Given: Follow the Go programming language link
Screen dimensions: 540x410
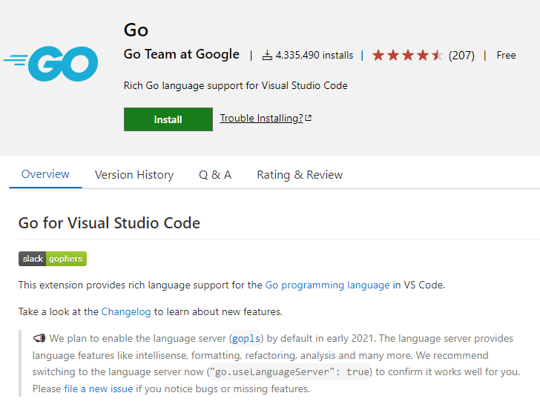Looking at the screenshot, I should pos(327,285).
